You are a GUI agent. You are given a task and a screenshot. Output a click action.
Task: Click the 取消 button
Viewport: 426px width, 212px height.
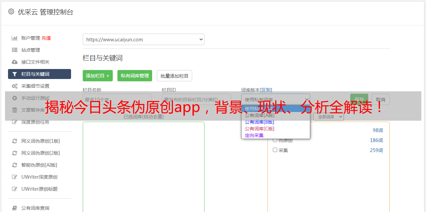[381, 99]
